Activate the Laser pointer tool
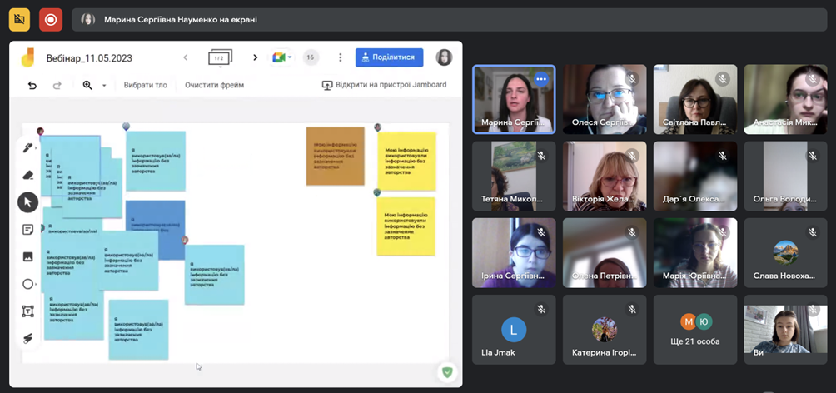Screen dimensions: 836x393 click(x=28, y=338)
